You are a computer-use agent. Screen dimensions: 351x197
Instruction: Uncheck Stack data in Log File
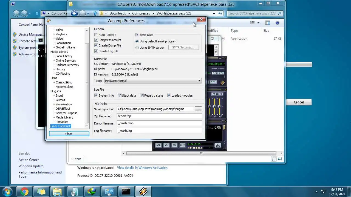[120, 95]
